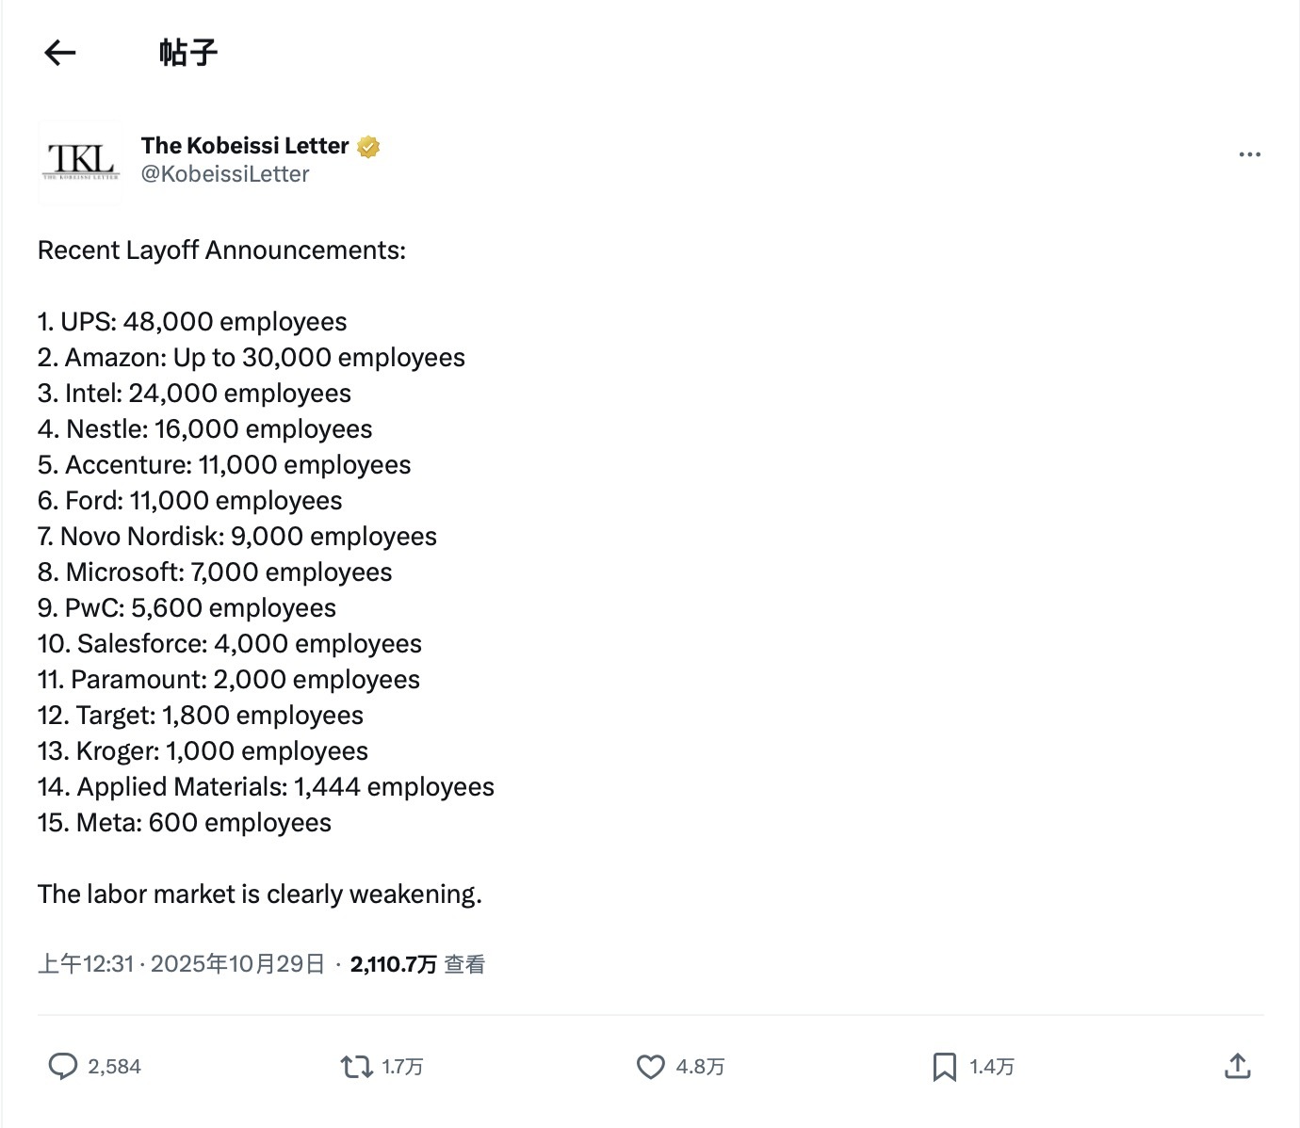Screen dimensions: 1300x1128
Task: Open The Kobeissi Letter display name link
Action: pos(245,146)
